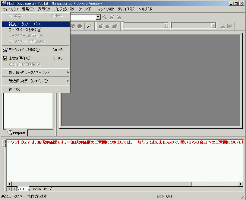Screen dimensions: 246x200
Task: Click the search text input field
Action: 83,17
